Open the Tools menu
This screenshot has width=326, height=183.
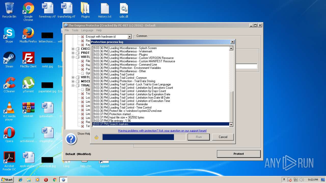click(x=75, y=30)
